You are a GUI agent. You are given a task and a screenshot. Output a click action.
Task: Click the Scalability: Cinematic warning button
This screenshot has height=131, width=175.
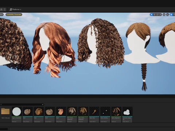(x=14, y=15)
